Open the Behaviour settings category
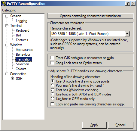This screenshot has height=131, width=137. pos(23,55)
